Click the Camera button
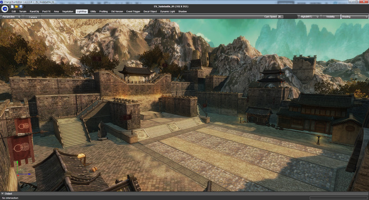 point(33,17)
